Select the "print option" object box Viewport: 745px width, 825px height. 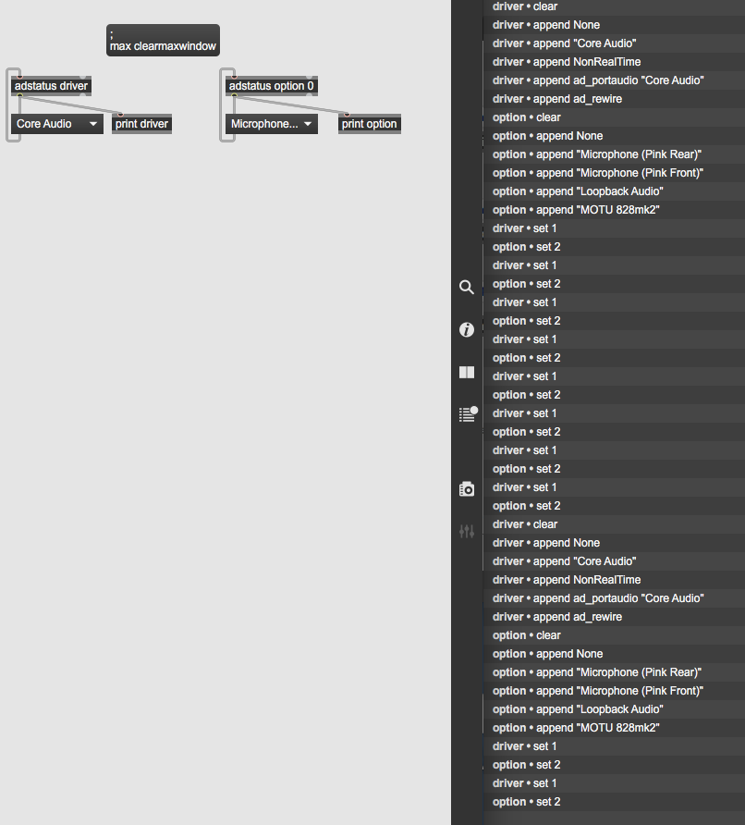pos(369,124)
